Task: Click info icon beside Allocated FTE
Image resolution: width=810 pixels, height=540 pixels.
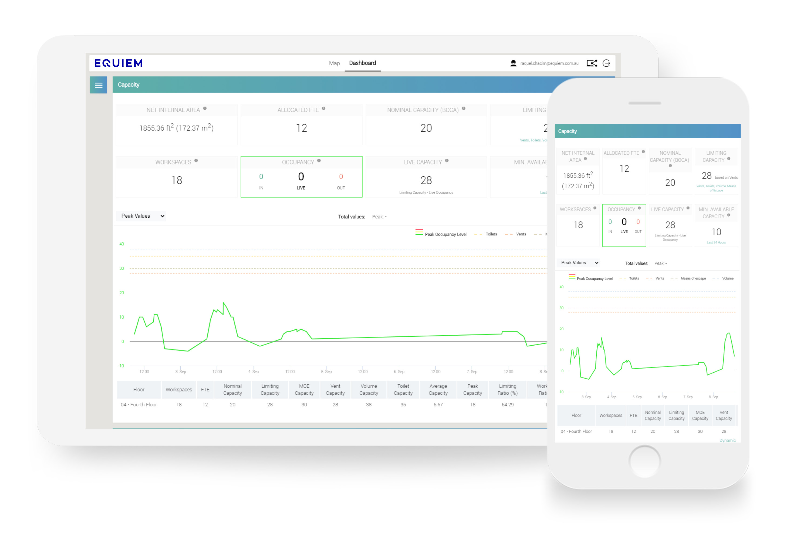Action: (x=324, y=109)
